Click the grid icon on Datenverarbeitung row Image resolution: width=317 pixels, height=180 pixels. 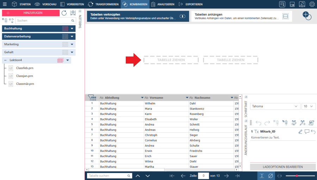click(65, 36)
